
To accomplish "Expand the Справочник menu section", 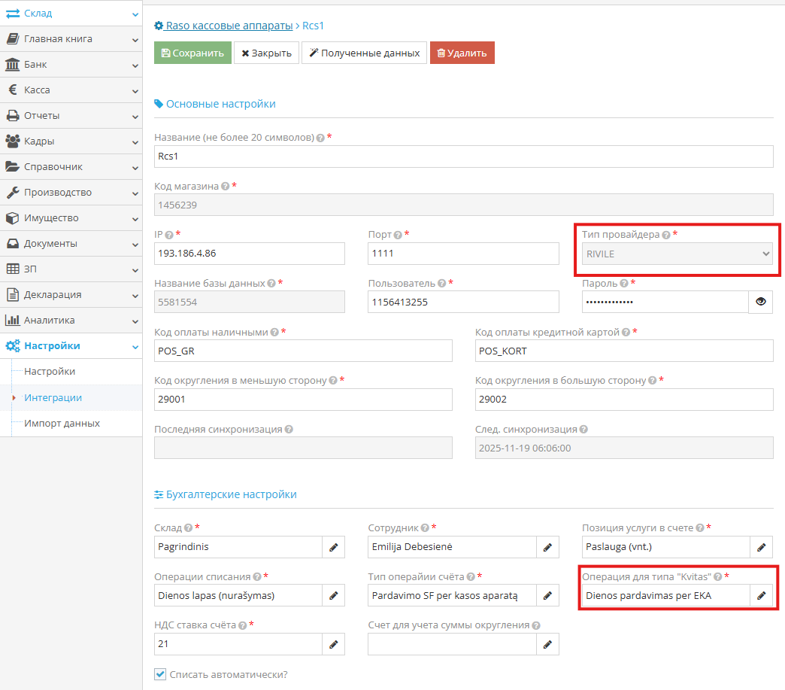I will 71,167.
